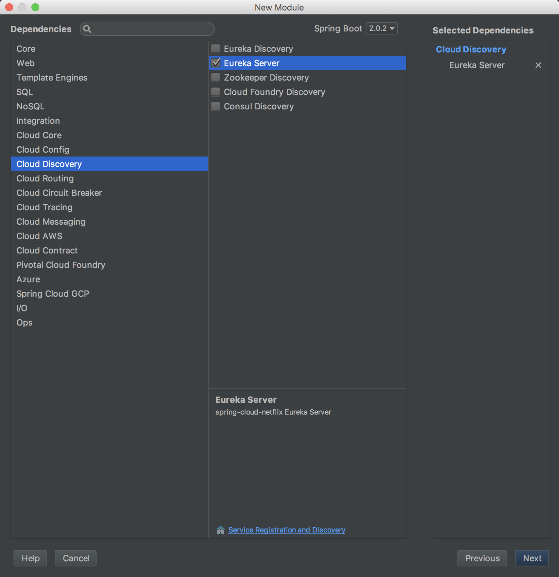This screenshot has width=559, height=577.
Task: Choose the Cloud Config category
Action: [x=43, y=150]
